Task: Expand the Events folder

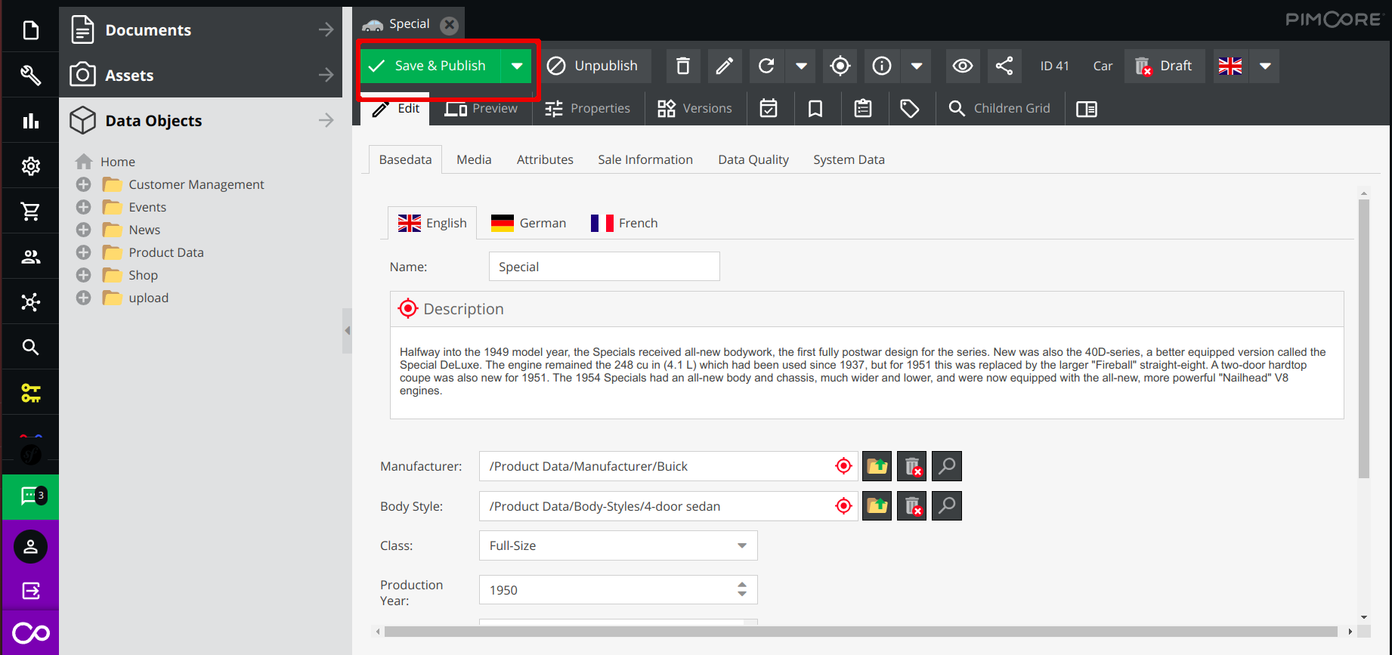Action: pyautogui.click(x=84, y=207)
